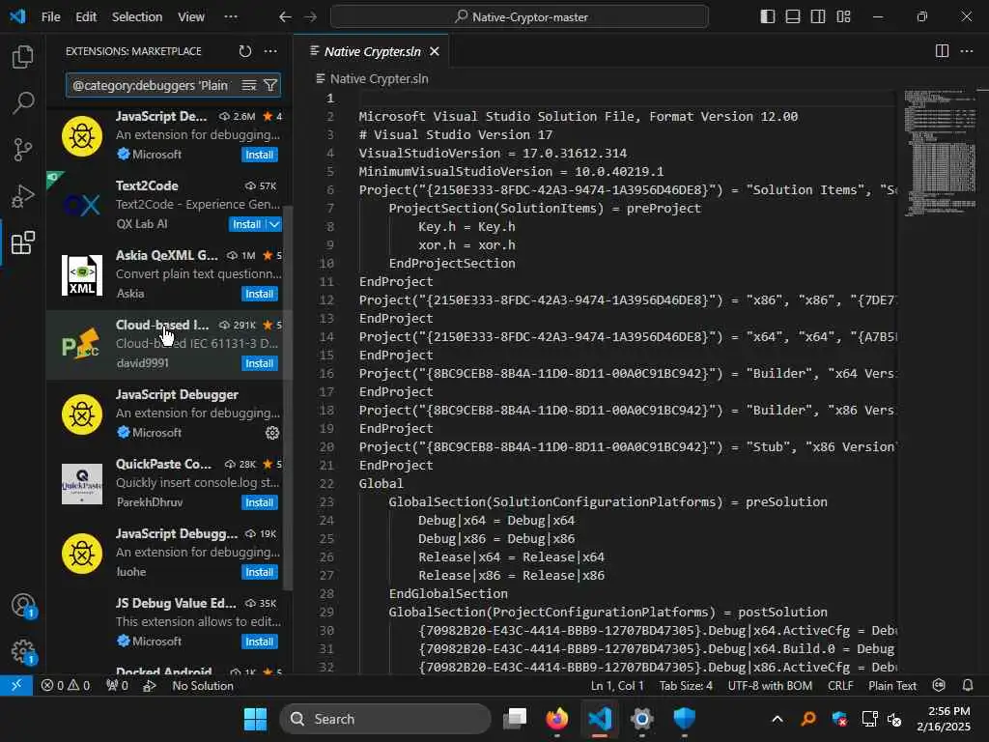
Task: Filter extensions with funnel icon
Action: tap(270, 85)
